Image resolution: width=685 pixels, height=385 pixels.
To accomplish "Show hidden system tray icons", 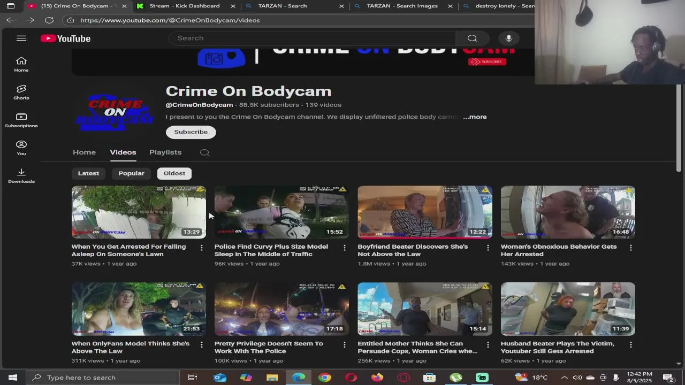I will (x=564, y=378).
